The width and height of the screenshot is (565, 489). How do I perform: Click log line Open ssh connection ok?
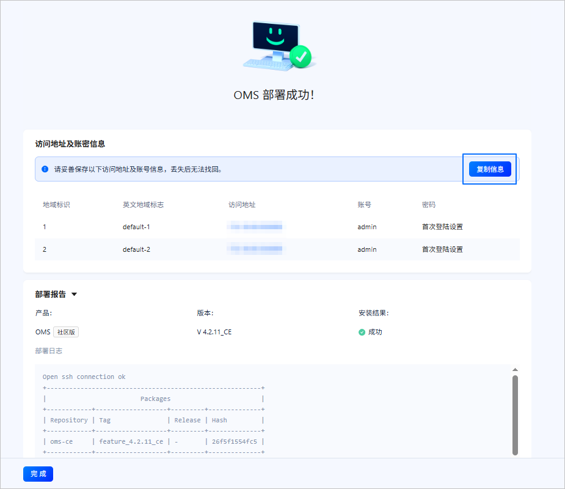click(84, 377)
